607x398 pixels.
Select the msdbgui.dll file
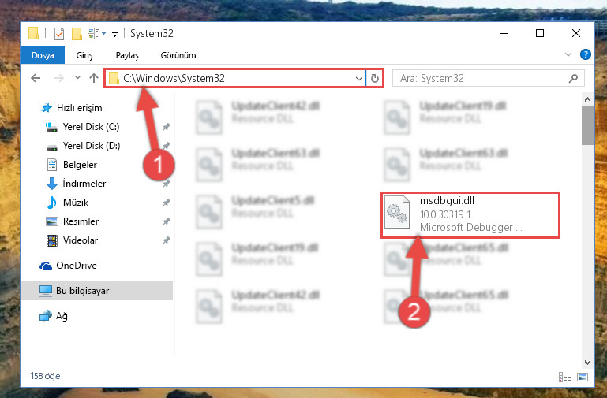[470, 215]
